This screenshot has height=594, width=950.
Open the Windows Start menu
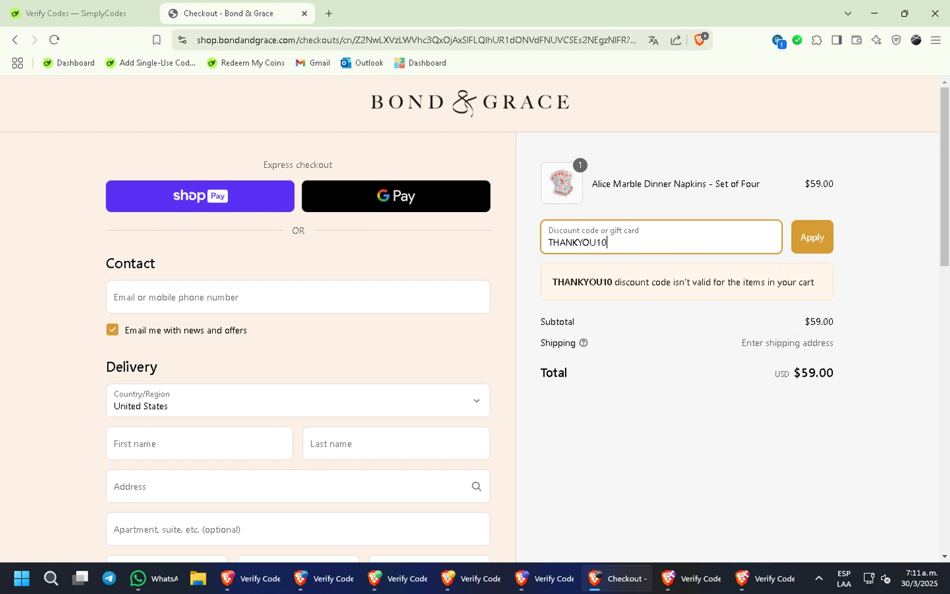pos(22,578)
